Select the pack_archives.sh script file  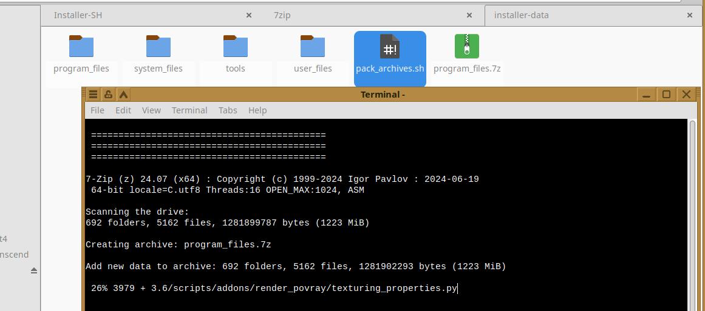click(390, 59)
